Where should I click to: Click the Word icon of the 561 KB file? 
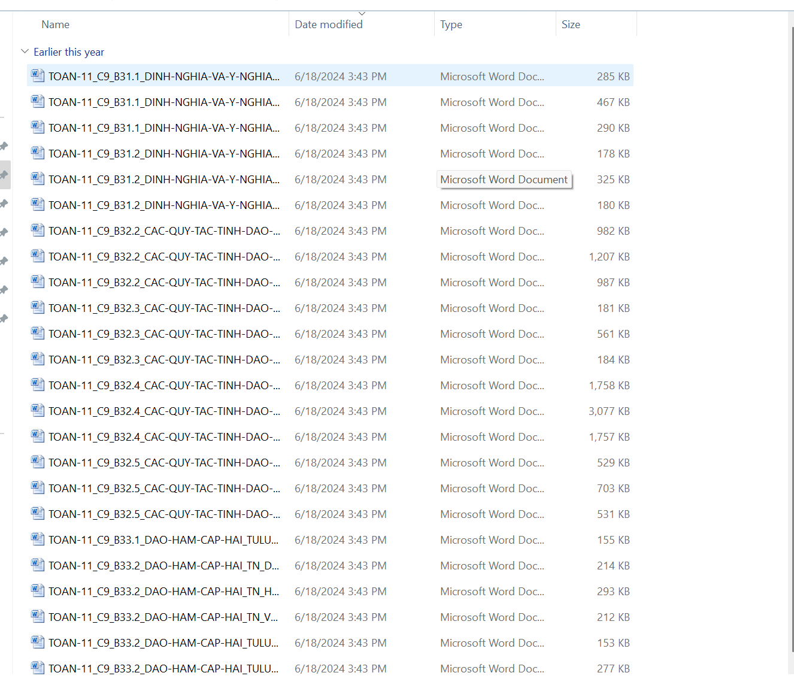[x=38, y=334]
